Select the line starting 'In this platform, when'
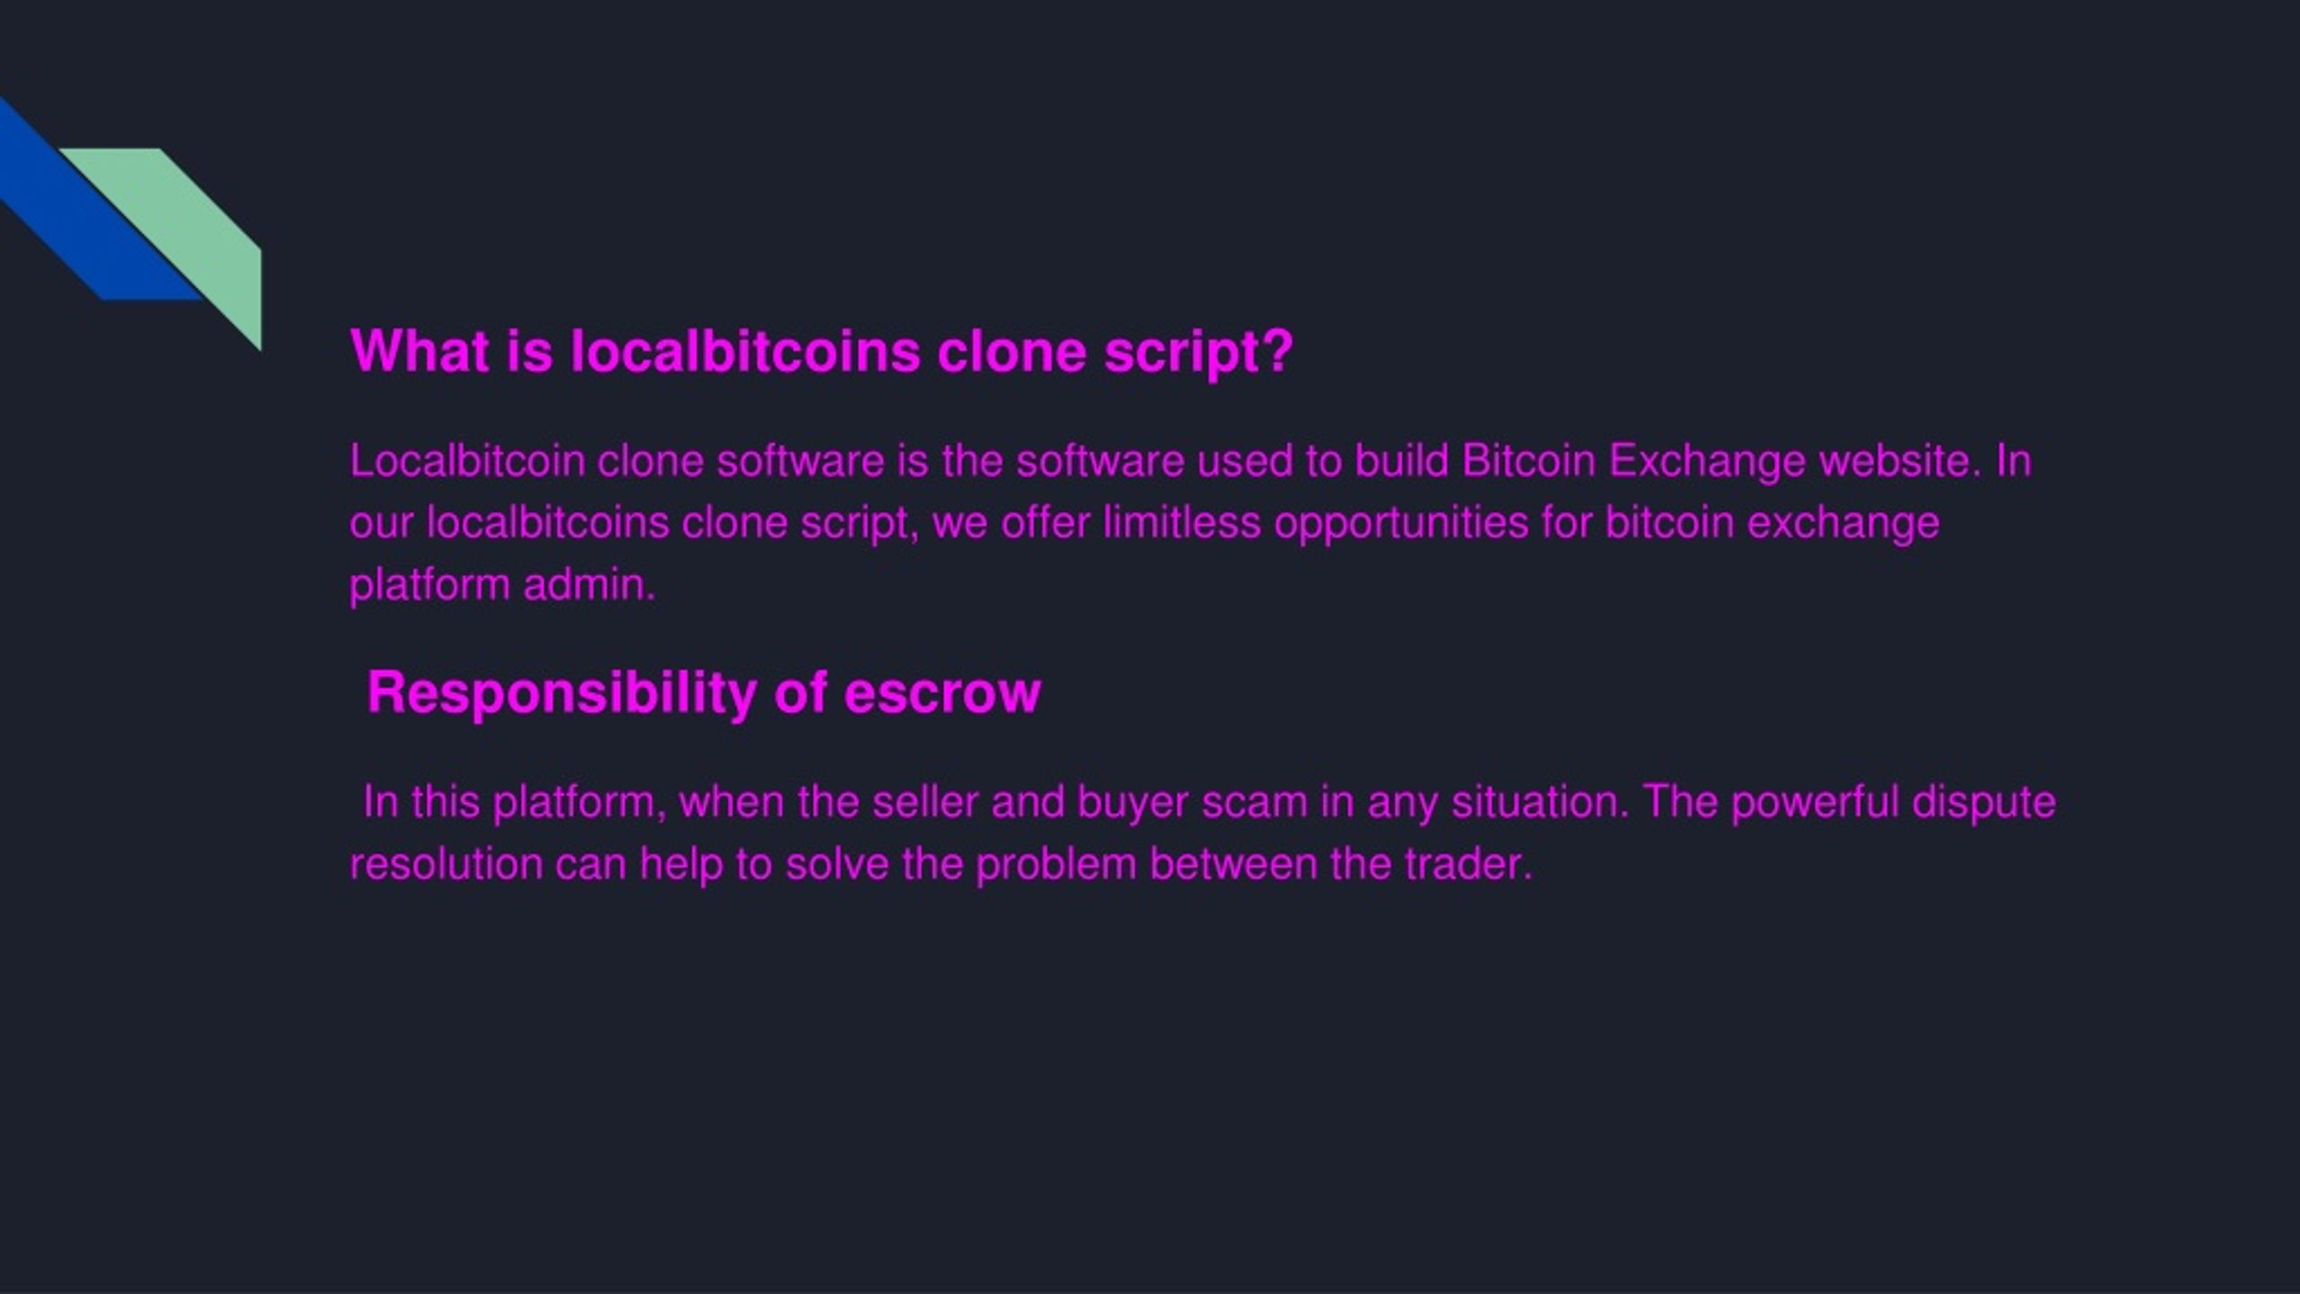 [1209, 802]
